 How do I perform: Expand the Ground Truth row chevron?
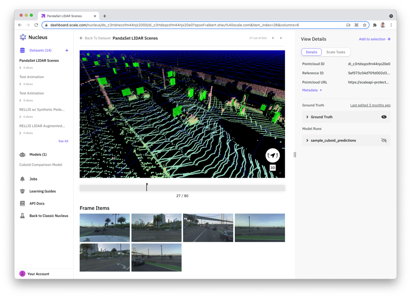tap(307, 117)
